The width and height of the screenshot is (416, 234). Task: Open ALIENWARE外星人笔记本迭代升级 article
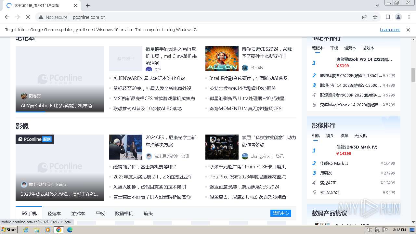149,78
